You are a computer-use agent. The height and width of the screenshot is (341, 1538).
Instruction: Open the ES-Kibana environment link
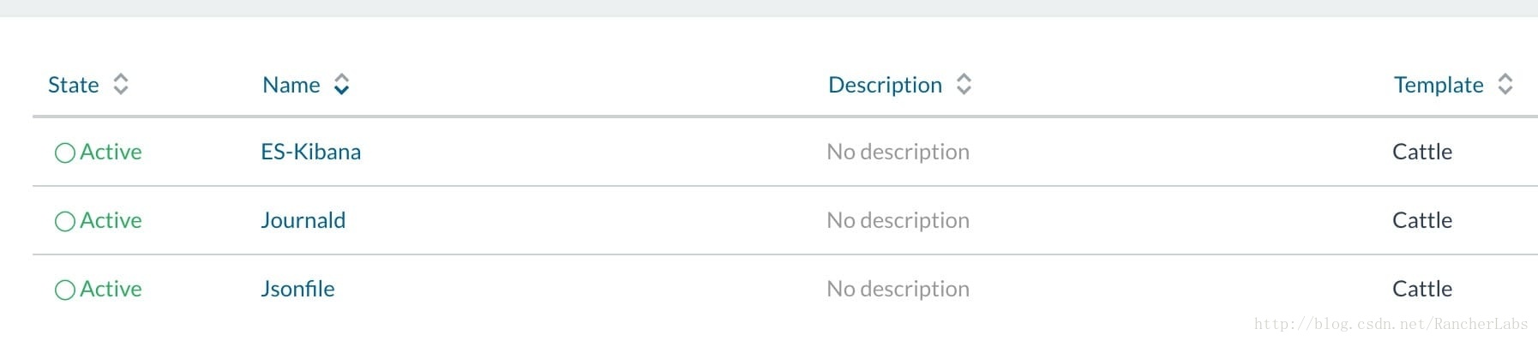pyautogui.click(x=311, y=152)
